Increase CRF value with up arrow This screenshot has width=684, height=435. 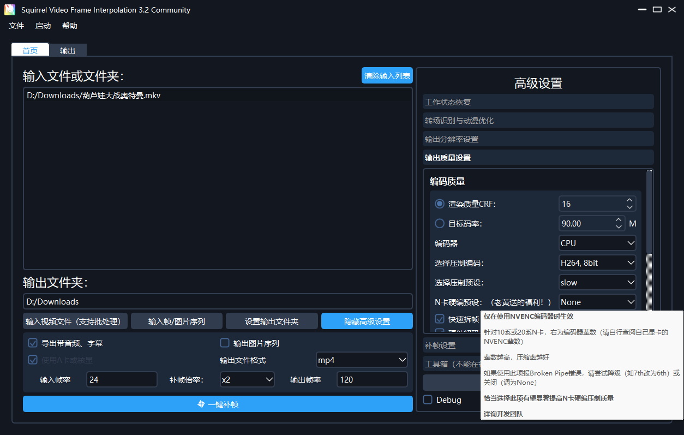click(x=629, y=200)
